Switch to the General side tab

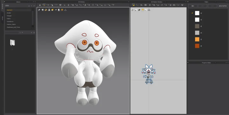pyautogui.click(x=2, y=6)
